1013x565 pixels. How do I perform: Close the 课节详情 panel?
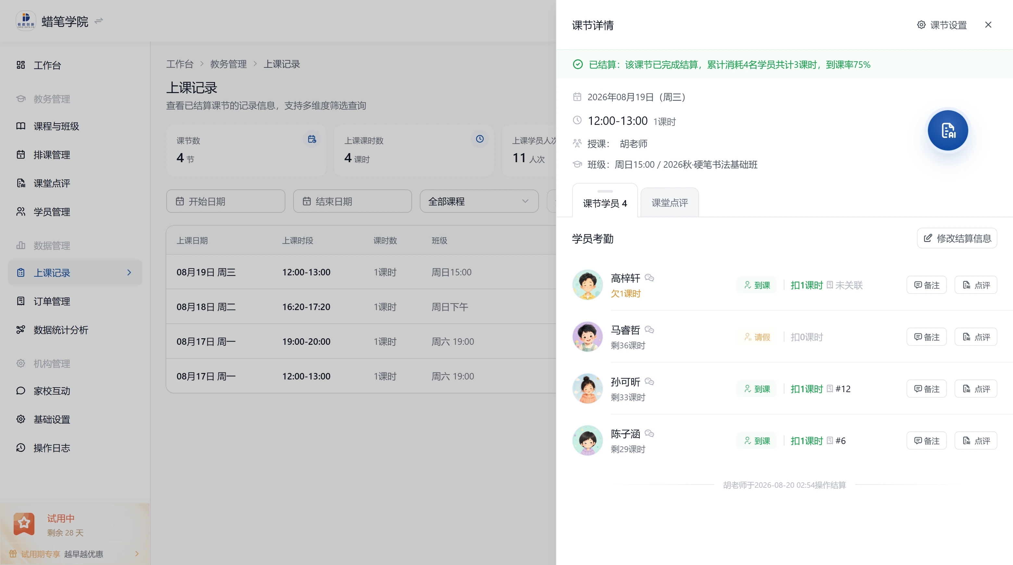(x=988, y=25)
